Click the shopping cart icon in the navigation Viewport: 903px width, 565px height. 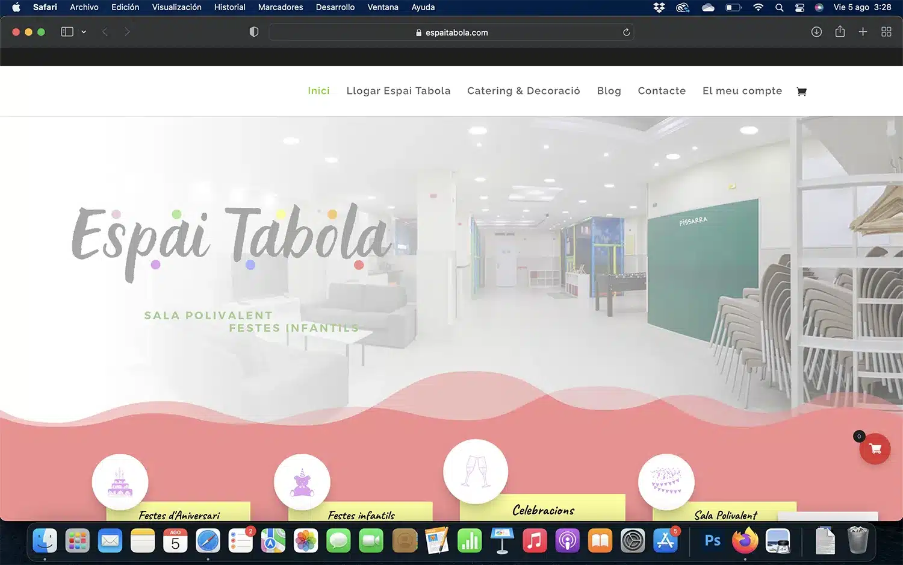click(801, 92)
